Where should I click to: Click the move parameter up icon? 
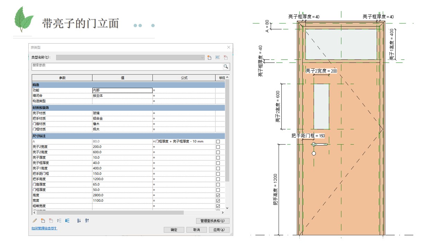(x=59, y=221)
